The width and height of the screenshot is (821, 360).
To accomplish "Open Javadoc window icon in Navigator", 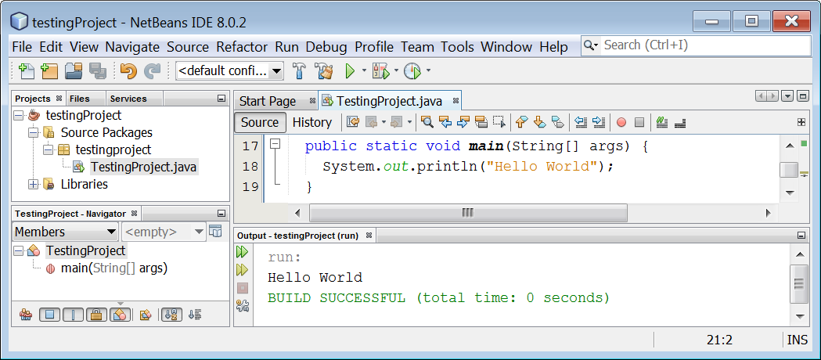I will (215, 232).
